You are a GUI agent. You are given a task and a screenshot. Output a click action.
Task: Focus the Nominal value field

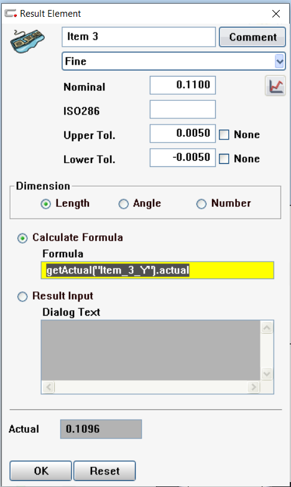click(x=183, y=85)
